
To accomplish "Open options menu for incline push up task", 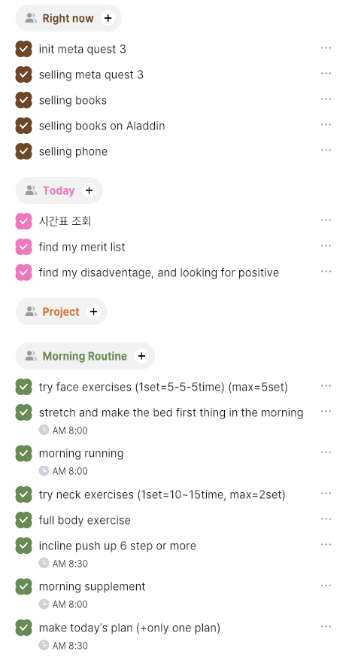I will click(x=326, y=545).
